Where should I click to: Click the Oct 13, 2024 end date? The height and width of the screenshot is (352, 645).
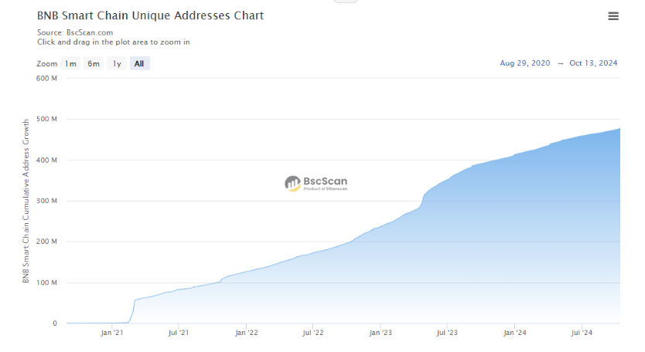click(593, 63)
